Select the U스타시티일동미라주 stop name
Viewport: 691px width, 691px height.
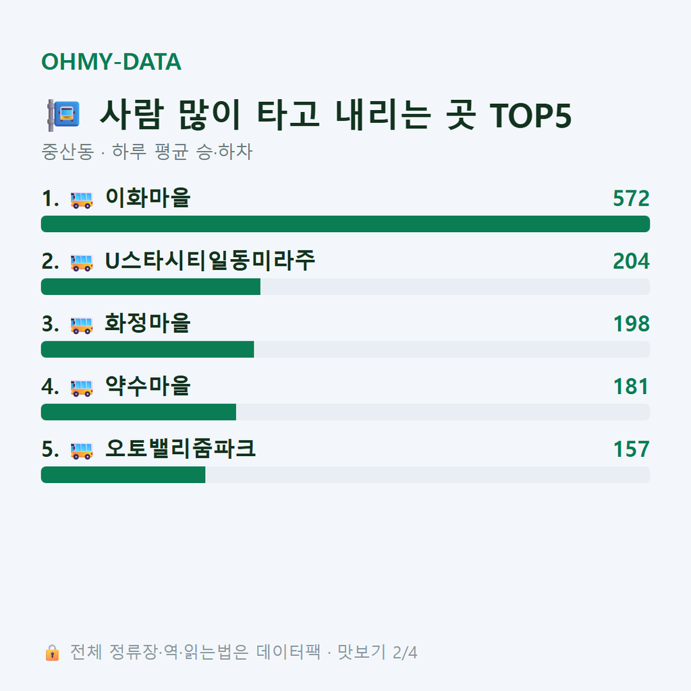[x=211, y=260]
